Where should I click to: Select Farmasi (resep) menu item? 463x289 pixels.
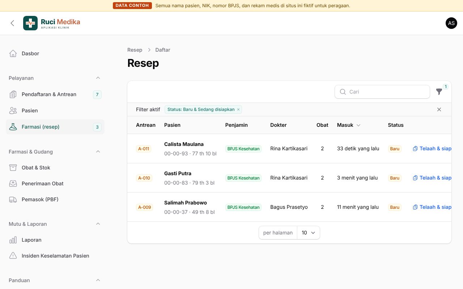click(x=55, y=127)
